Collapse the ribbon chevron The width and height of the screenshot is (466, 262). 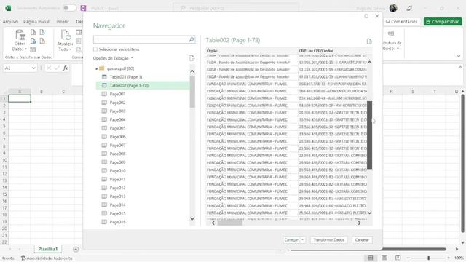coord(459,56)
